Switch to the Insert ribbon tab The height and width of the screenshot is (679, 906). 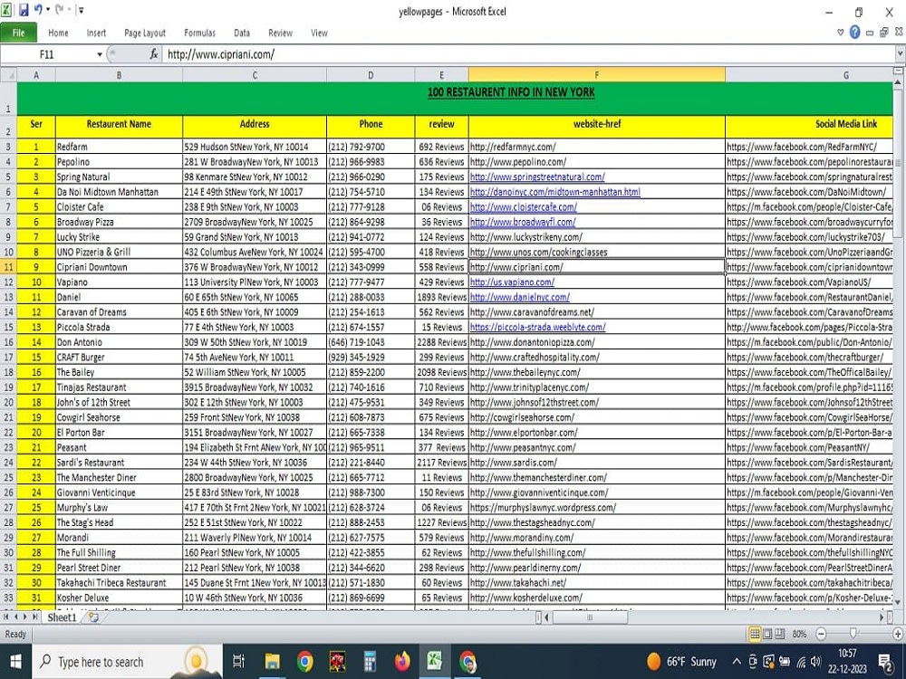coord(96,33)
